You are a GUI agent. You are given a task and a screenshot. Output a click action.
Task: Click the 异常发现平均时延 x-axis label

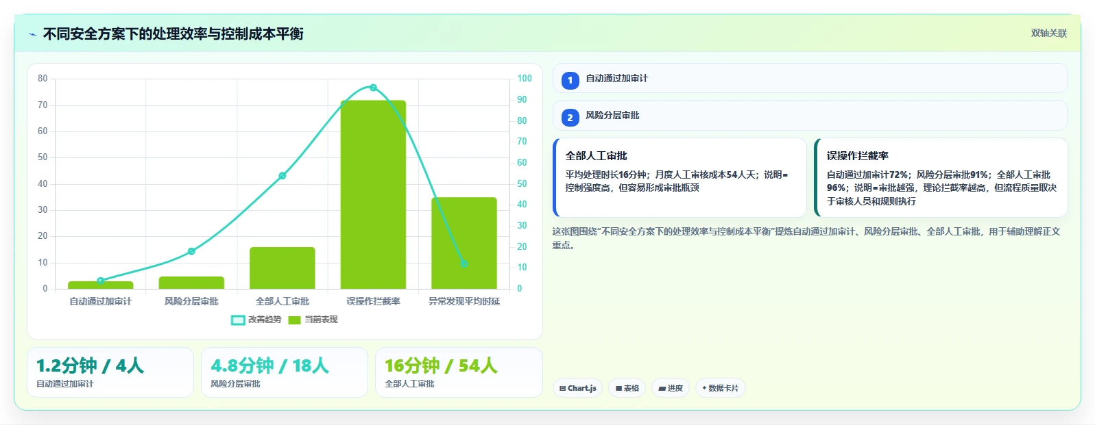[464, 301]
